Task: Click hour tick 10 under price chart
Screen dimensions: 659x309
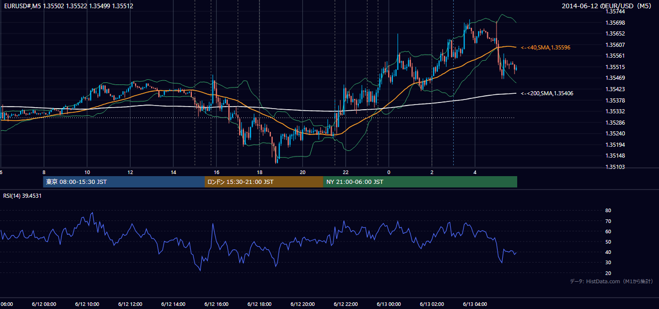Action: (87, 172)
